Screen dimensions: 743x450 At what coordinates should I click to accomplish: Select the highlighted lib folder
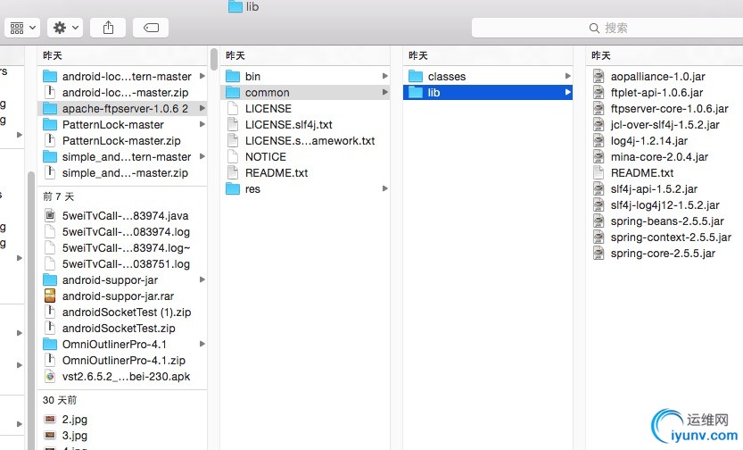coord(488,93)
